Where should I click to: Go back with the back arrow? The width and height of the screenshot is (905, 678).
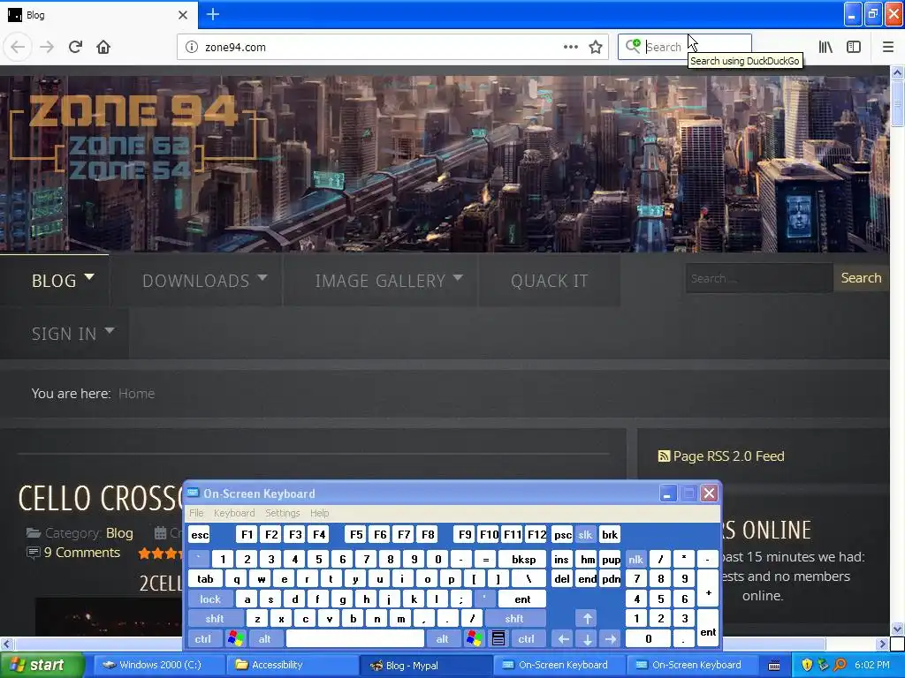click(18, 47)
